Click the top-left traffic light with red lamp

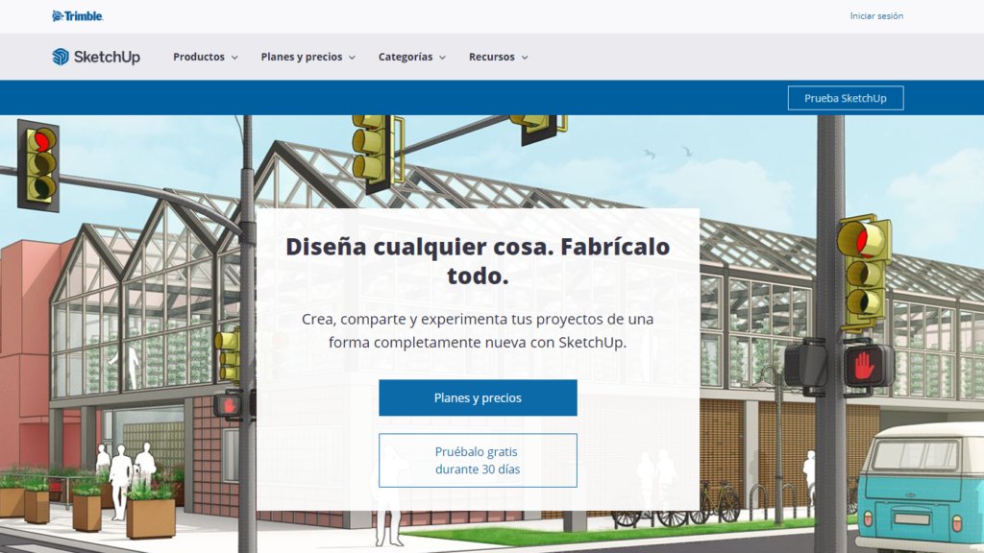click(x=39, y=165)
